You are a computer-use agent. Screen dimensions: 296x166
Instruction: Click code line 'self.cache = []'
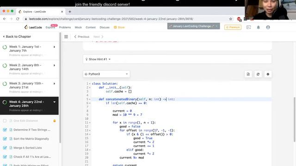pos(118,91)
